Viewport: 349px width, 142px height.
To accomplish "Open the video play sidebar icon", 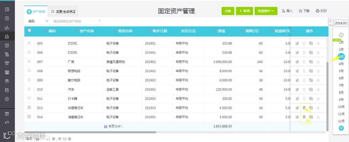I will pyautogui.click(x=7, y=114).
